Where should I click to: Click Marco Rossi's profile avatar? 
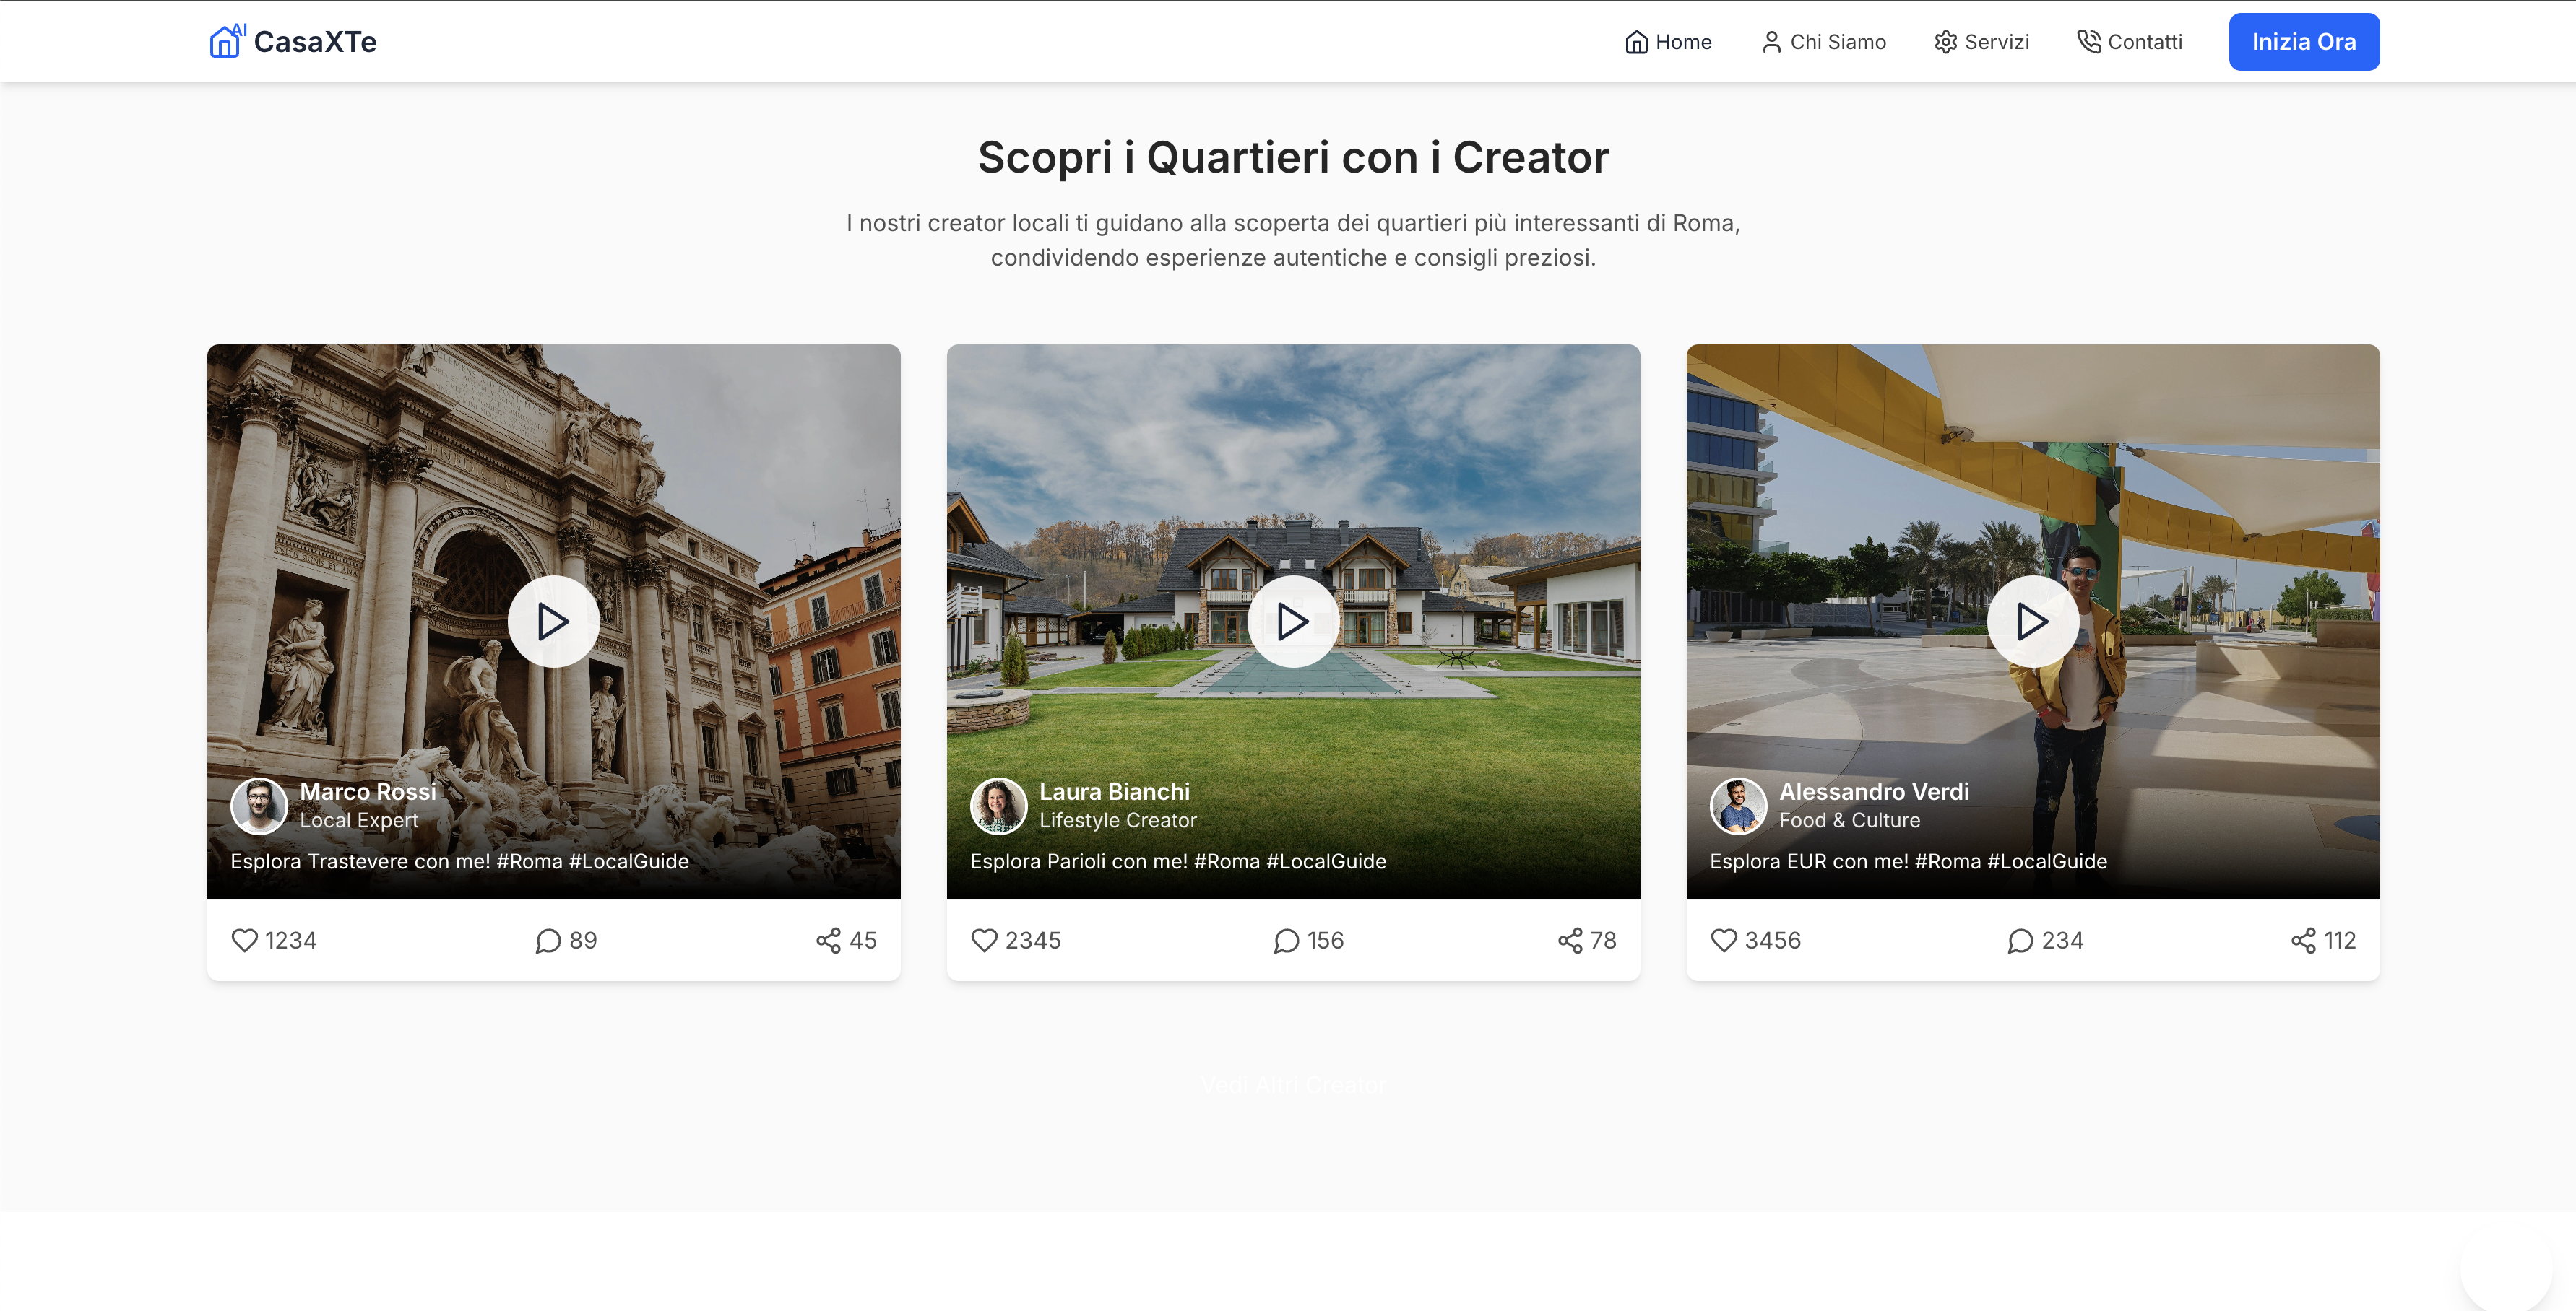(259, 806)
